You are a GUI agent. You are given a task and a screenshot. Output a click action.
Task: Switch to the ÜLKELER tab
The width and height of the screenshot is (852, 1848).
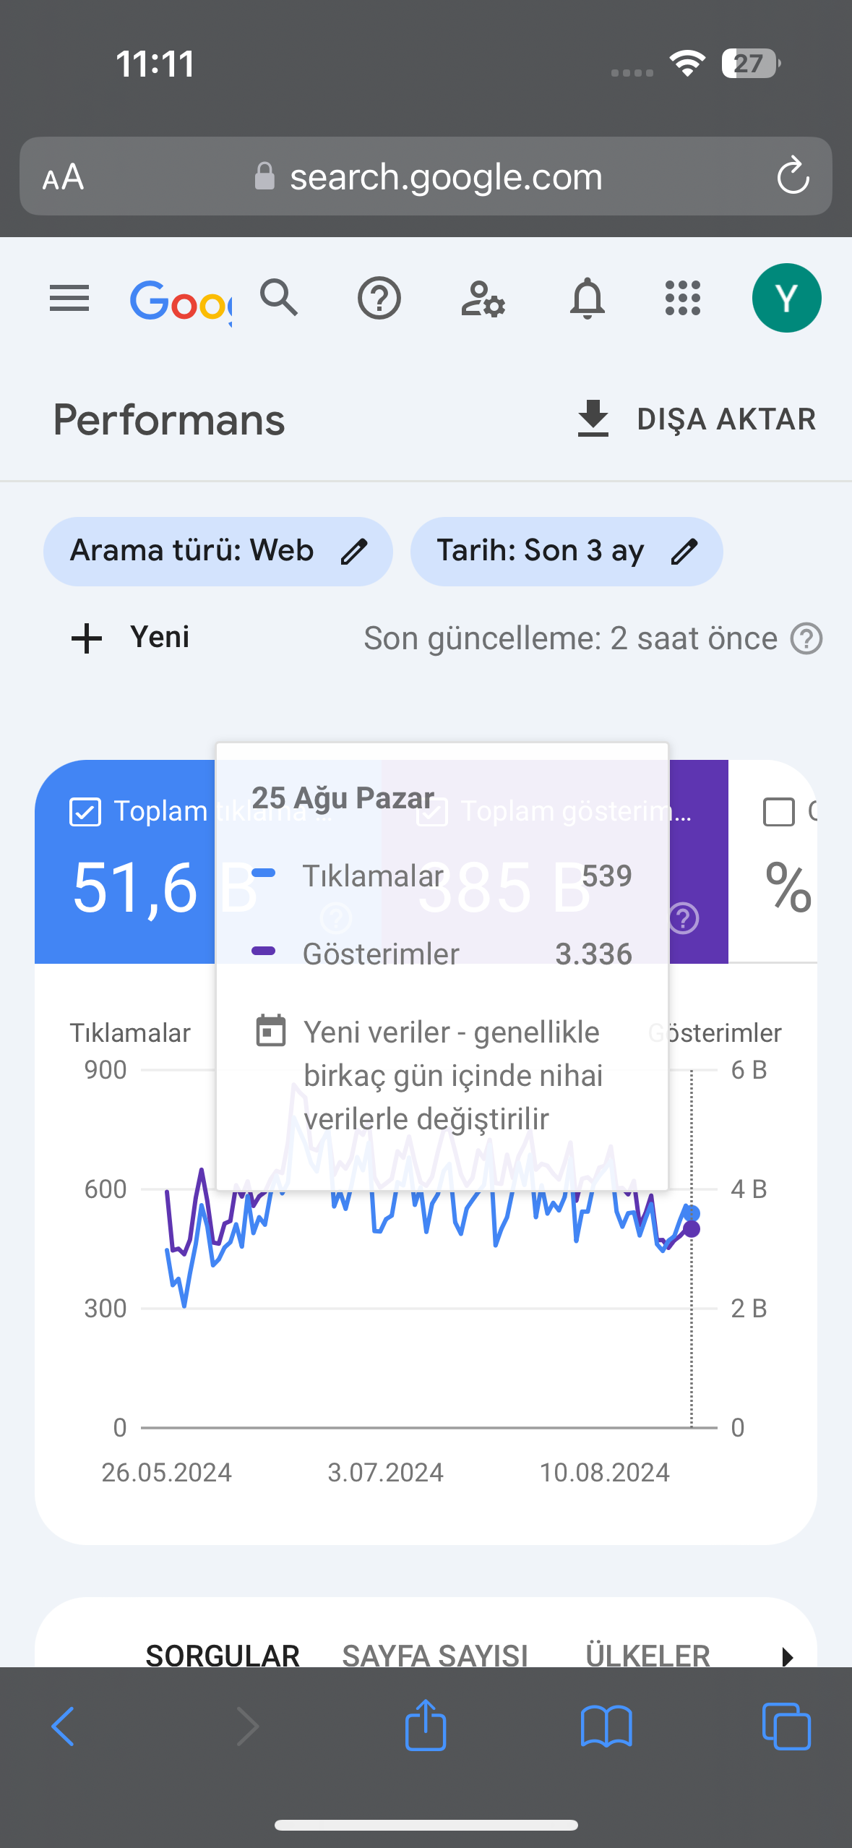click(647, 1655)
